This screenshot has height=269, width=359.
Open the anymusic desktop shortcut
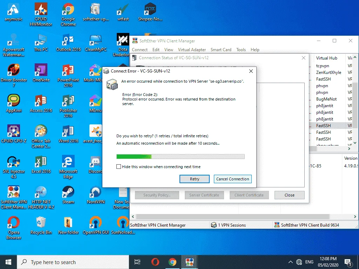pos(13,13)
